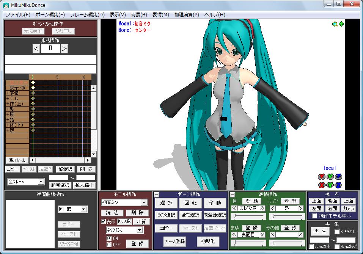Select previous eye morph before まばたき

[x=234, y=208]
